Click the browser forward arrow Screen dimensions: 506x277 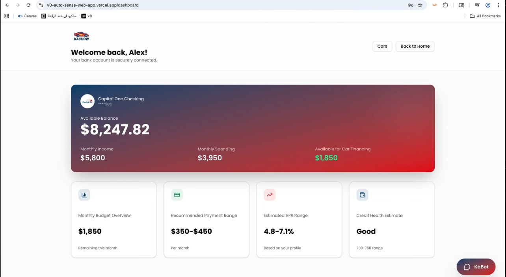pyautogui.click(x=18, y=5)
